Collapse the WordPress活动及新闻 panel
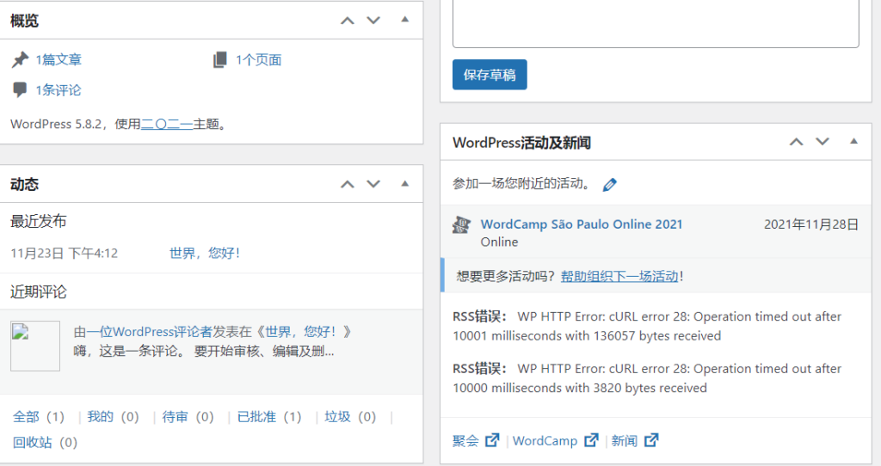 point(853,141)
